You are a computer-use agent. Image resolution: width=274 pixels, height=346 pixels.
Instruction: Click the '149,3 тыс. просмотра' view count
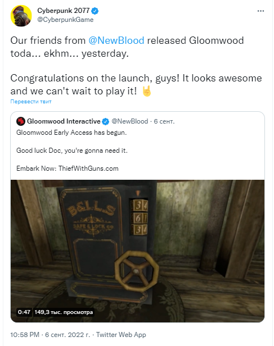point(64,312)
